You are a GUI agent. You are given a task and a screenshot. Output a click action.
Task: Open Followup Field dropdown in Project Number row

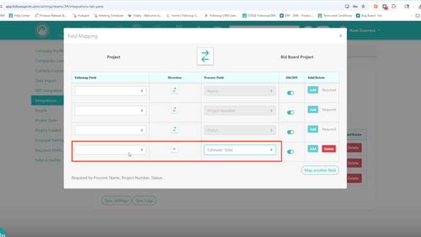[111, 111]
